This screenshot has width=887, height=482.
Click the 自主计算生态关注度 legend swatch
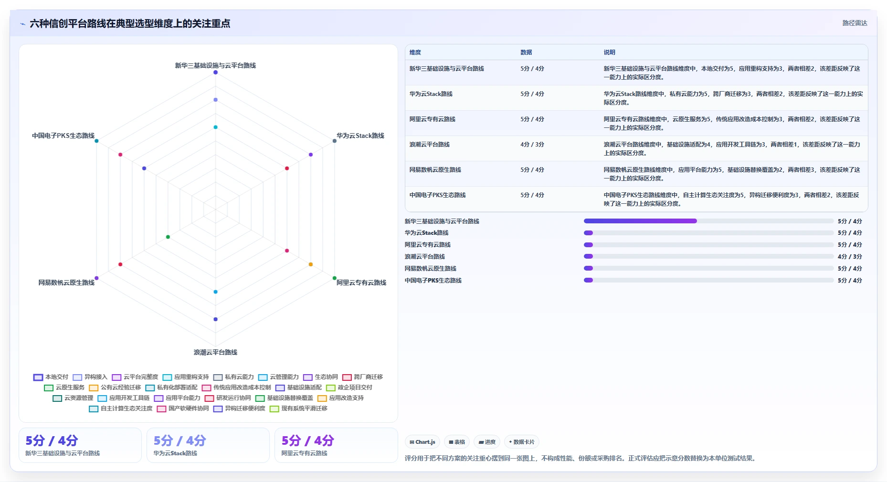click(x=94, y=409)
